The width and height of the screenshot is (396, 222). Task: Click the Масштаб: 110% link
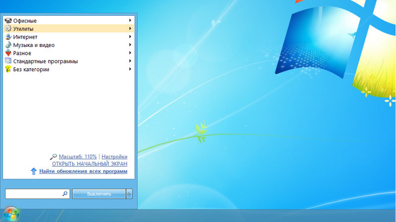coord(78,157)
